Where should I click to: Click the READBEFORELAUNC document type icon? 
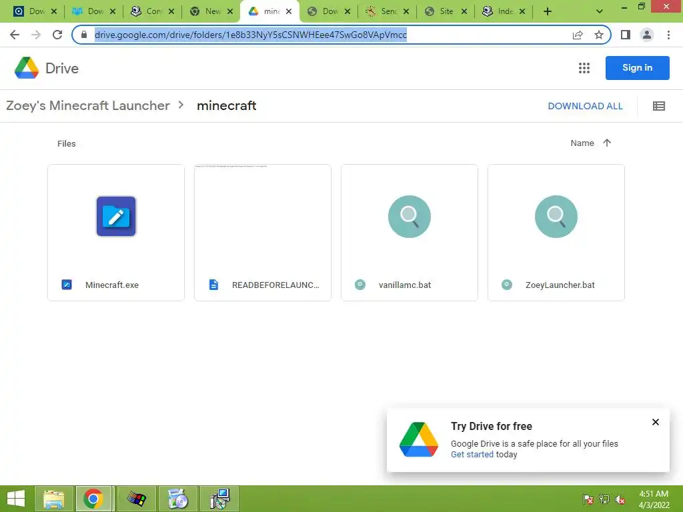tap(213, 285)
